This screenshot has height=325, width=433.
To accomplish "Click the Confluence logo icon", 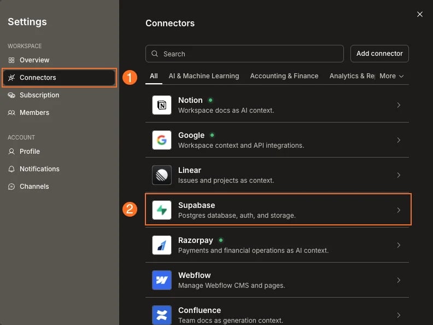I will [x=162, y=315].
